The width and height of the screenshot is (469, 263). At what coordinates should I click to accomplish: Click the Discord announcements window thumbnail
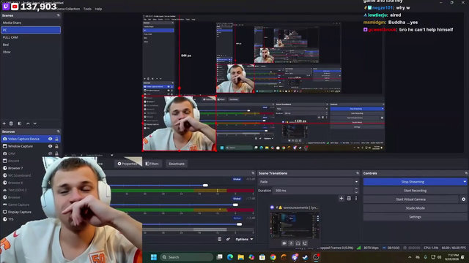295,225
